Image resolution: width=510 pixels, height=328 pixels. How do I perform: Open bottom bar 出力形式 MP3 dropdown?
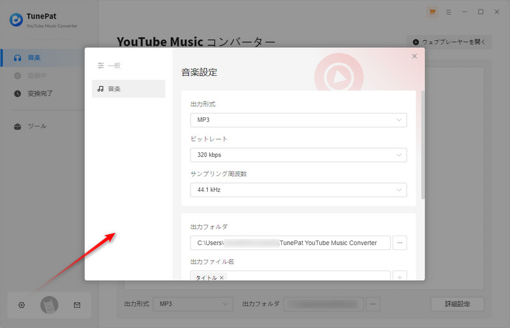point(193,304)
